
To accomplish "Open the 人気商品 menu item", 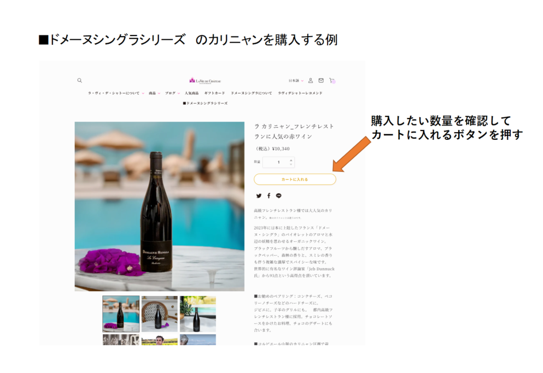I will [x=191, y=93].
